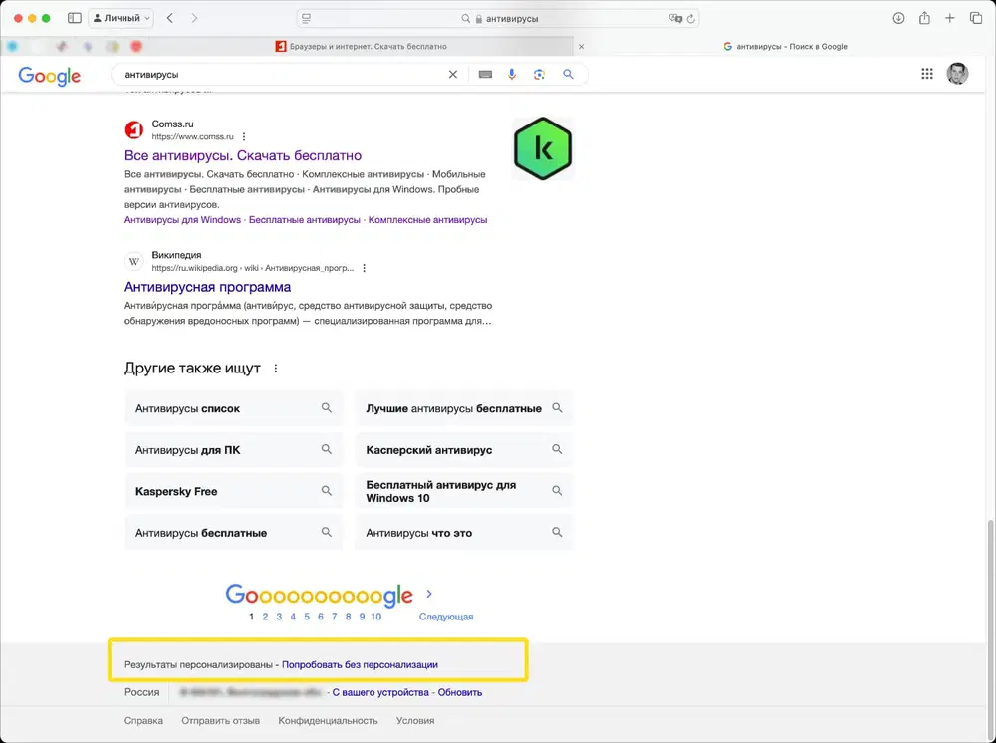Reload the page
Image resolution: width=996 pixels, height=743 pixels.
(x=691, y=18)
